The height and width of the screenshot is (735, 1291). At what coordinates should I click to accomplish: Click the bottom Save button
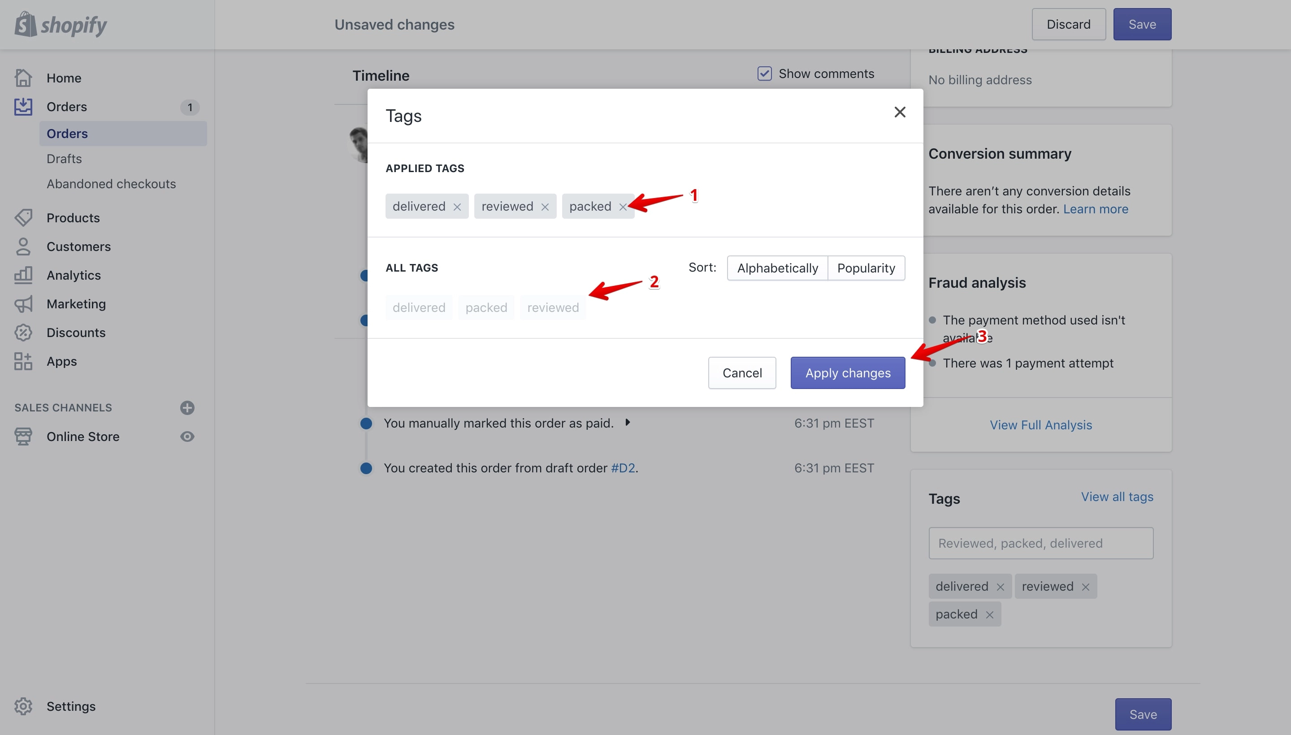pos(1143,714)
